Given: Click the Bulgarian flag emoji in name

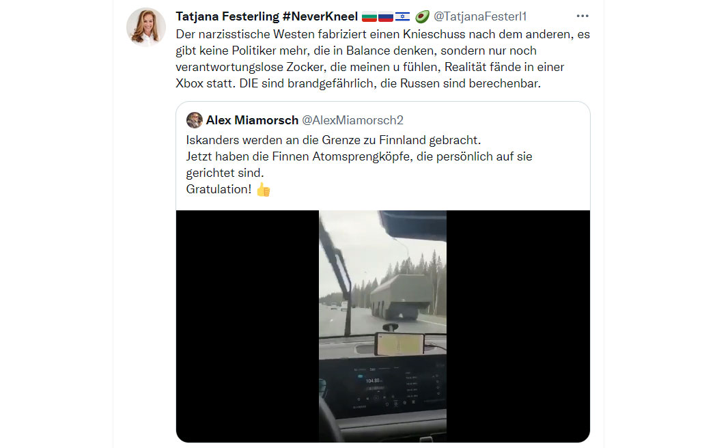Looking at the screenshot, I should pos(369,17).
